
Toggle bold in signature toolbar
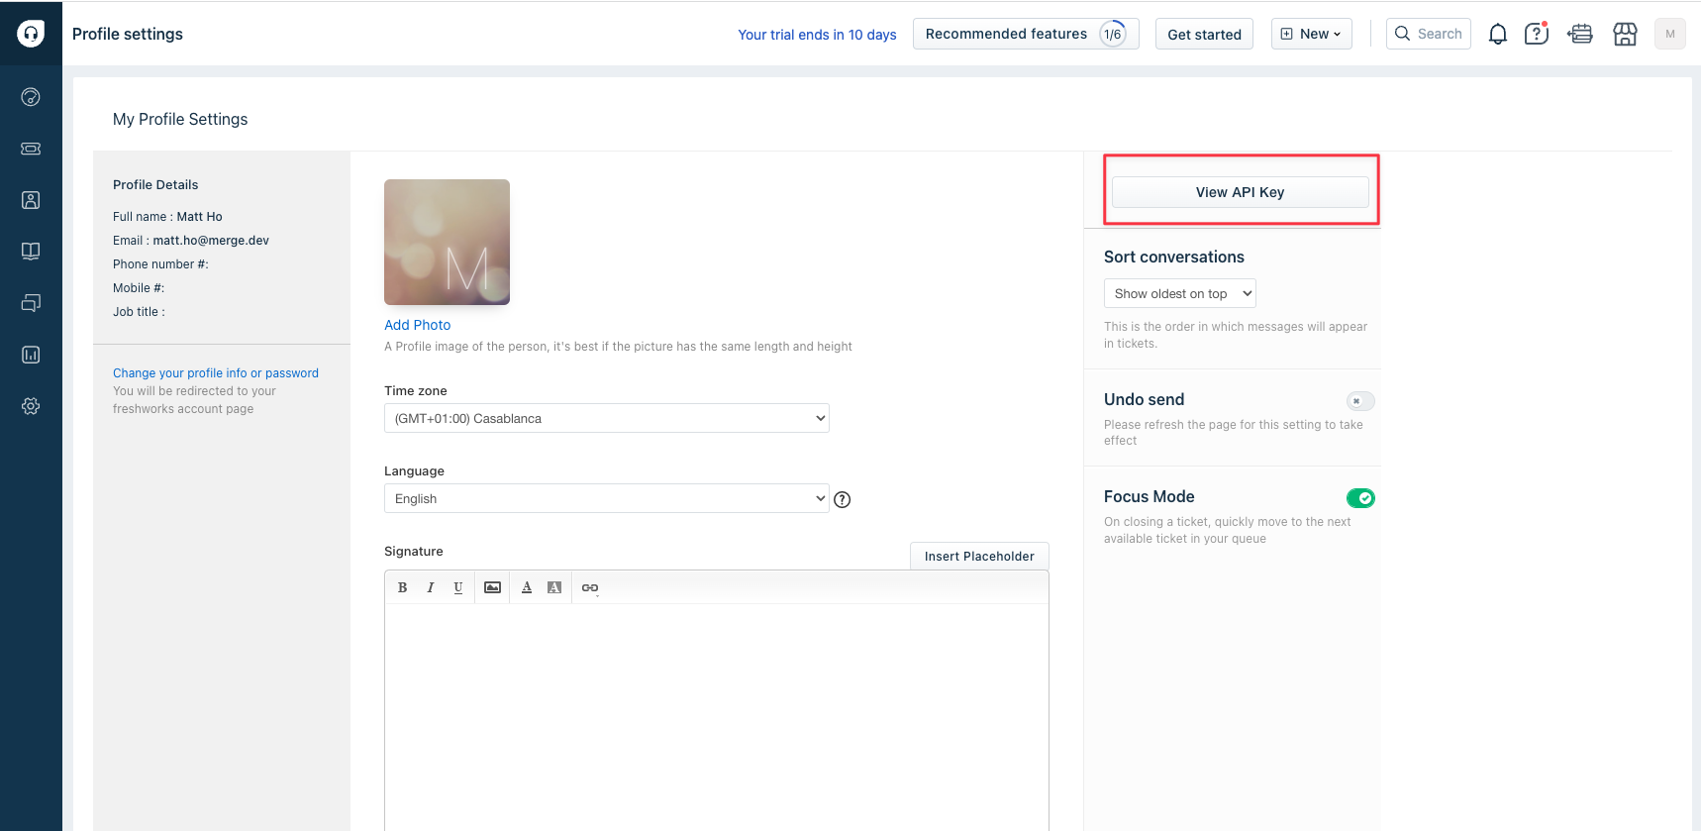402,587
